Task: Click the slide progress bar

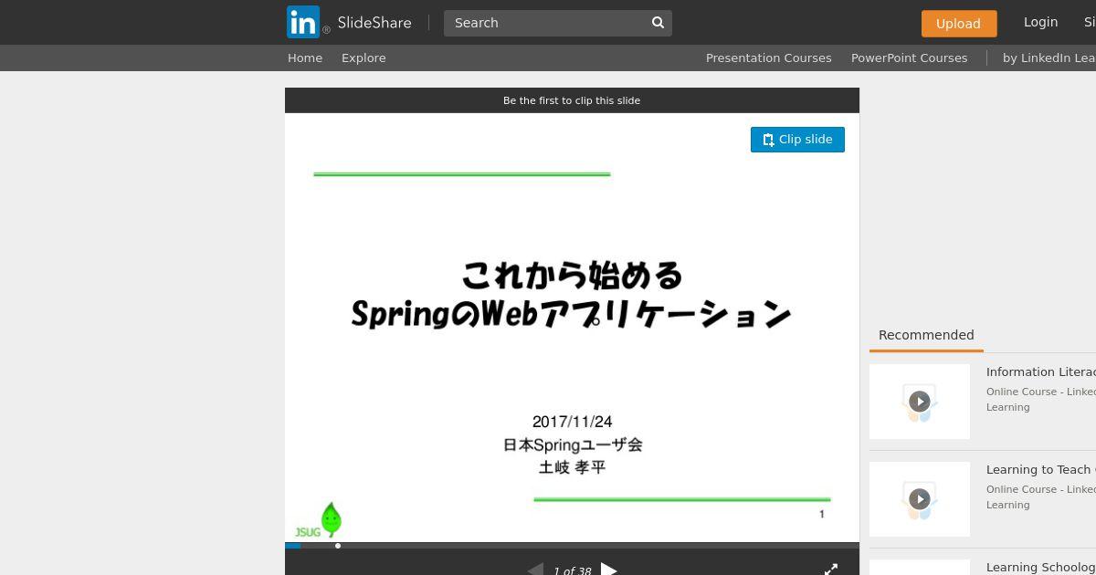Action: (572, 546)
